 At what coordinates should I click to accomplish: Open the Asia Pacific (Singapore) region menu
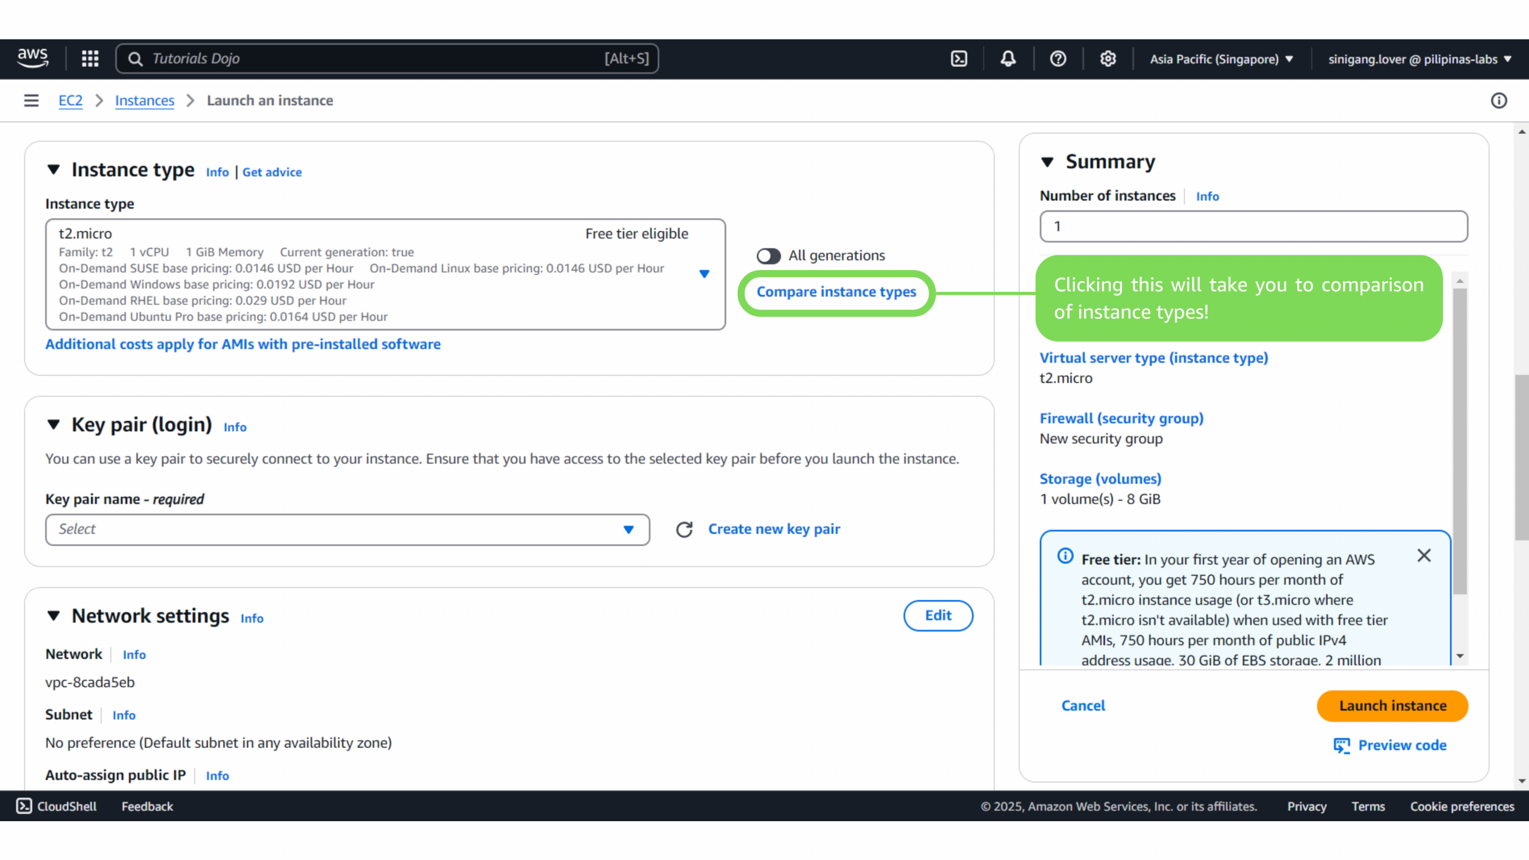[x=1221, y=59]
